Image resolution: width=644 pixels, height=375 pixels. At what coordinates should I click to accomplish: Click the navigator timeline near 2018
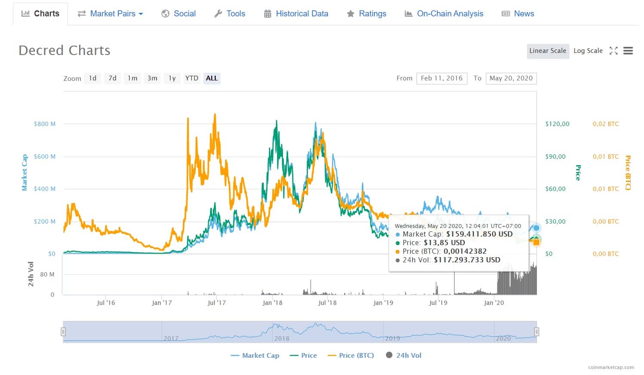click(x=282, y=338)
